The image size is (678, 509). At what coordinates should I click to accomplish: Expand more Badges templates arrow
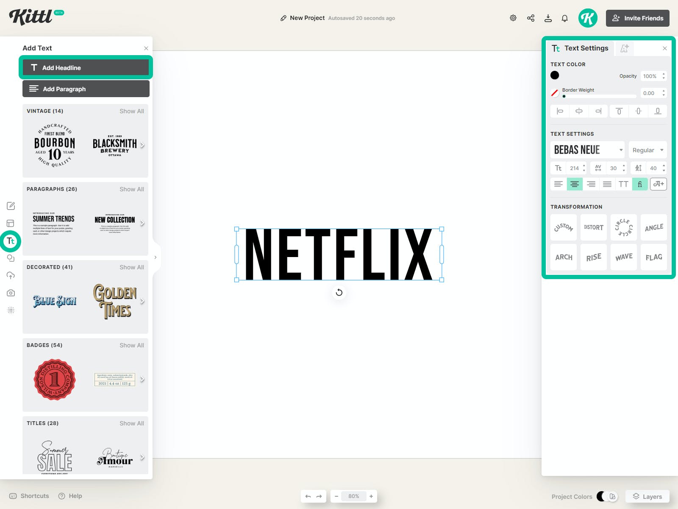(142, 379)
